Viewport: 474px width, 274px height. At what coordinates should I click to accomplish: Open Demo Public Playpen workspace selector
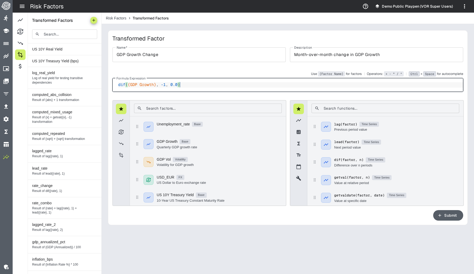[414, 6]
